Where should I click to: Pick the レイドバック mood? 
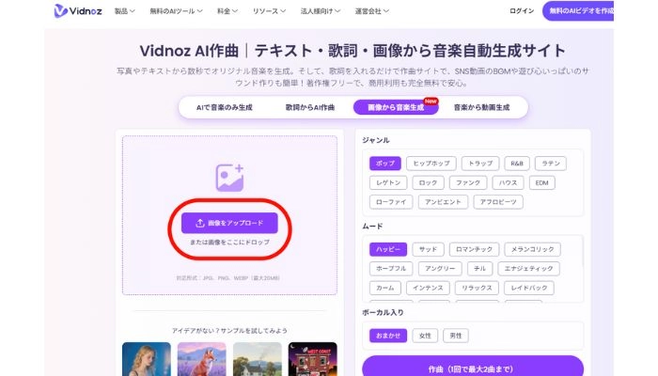(x=528, y=288)
